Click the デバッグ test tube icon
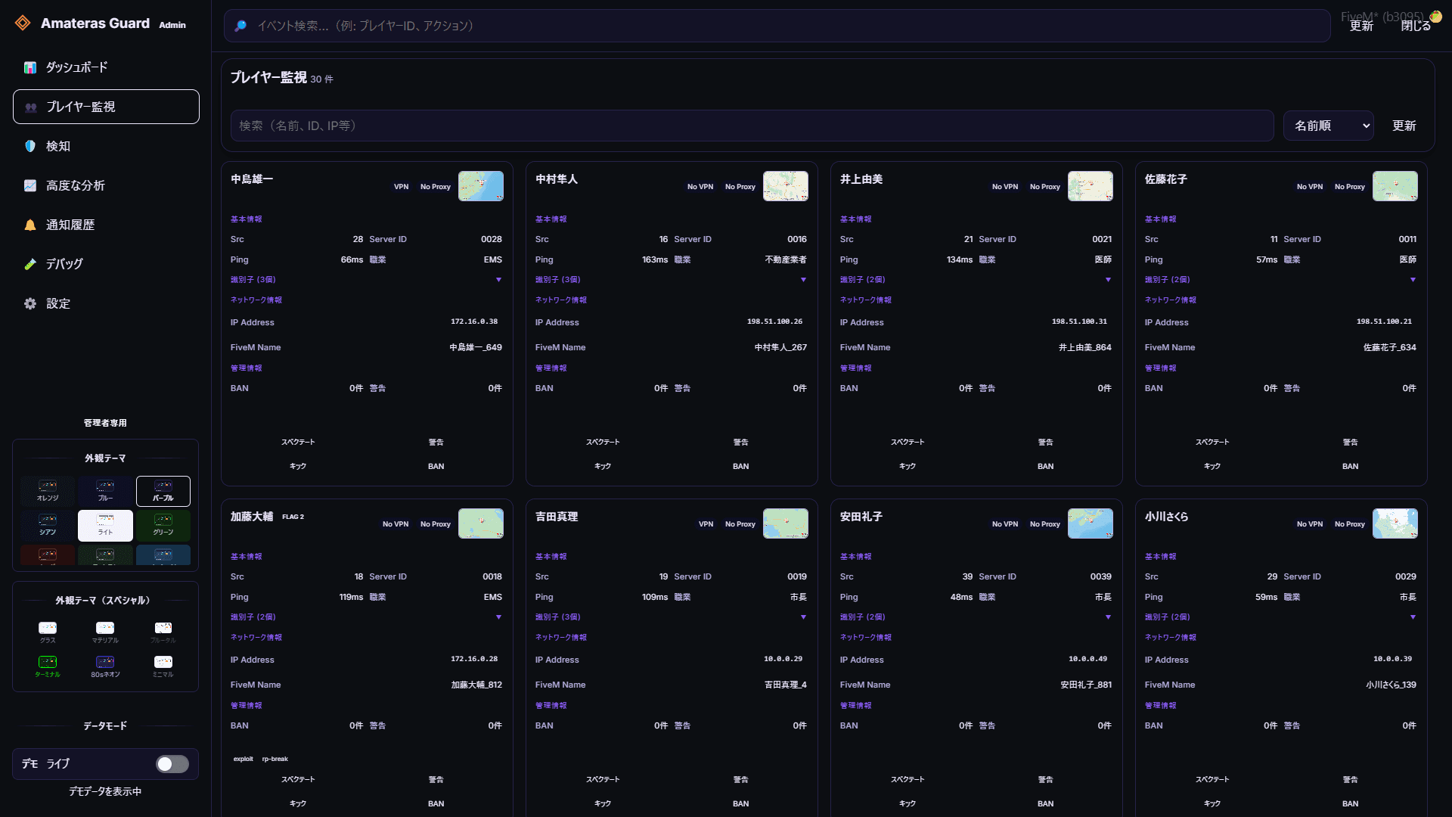The image size is (1452, 817). [x=30, y=264]
